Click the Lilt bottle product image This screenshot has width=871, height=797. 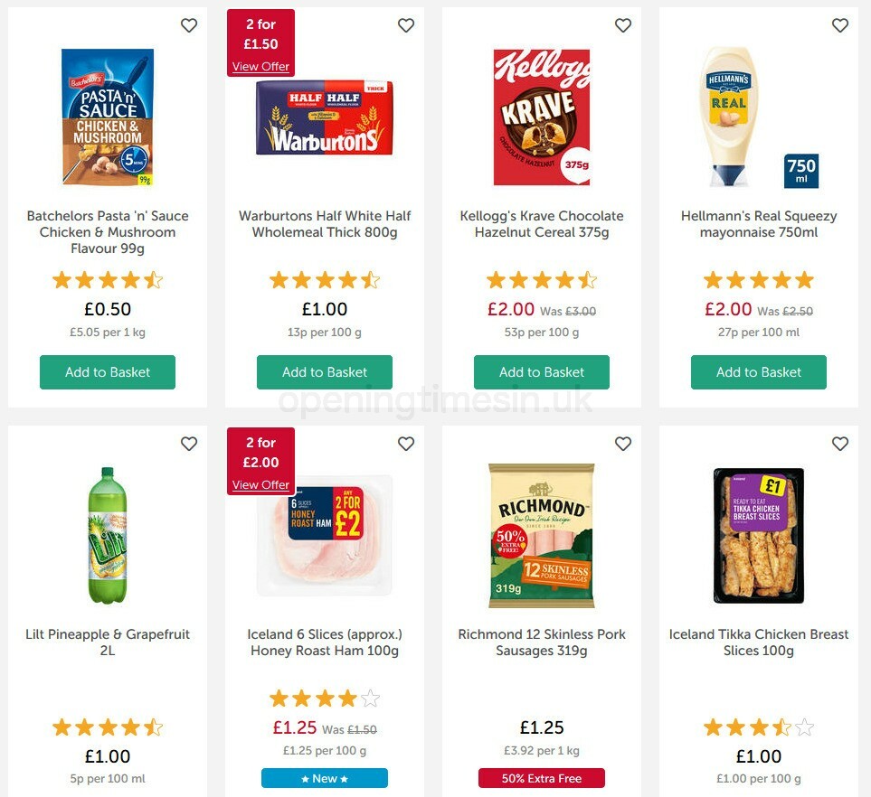(108, 535)
